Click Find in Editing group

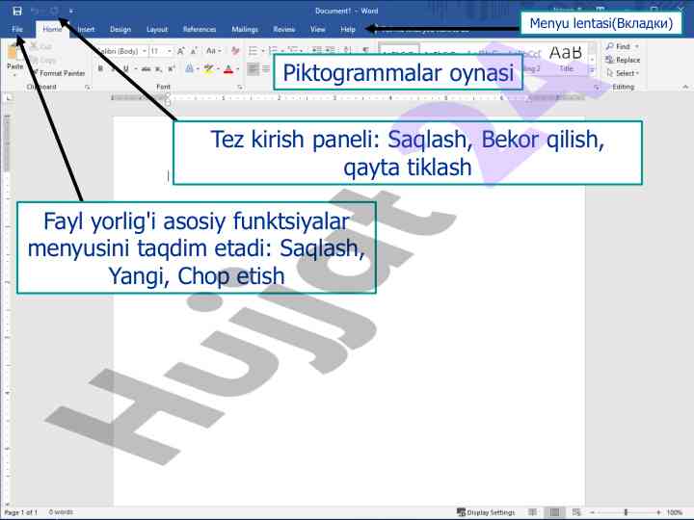pyautogui.click(x=618, y=46)
